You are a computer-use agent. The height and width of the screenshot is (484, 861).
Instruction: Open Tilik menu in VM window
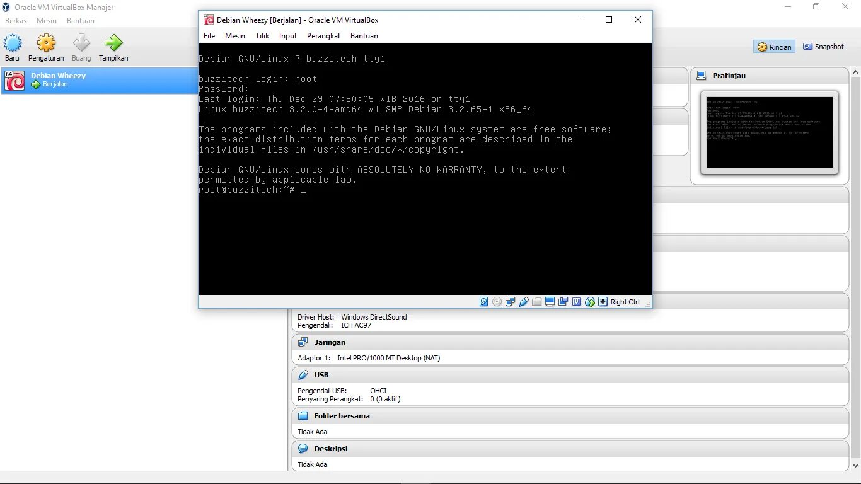coord(262,36)
